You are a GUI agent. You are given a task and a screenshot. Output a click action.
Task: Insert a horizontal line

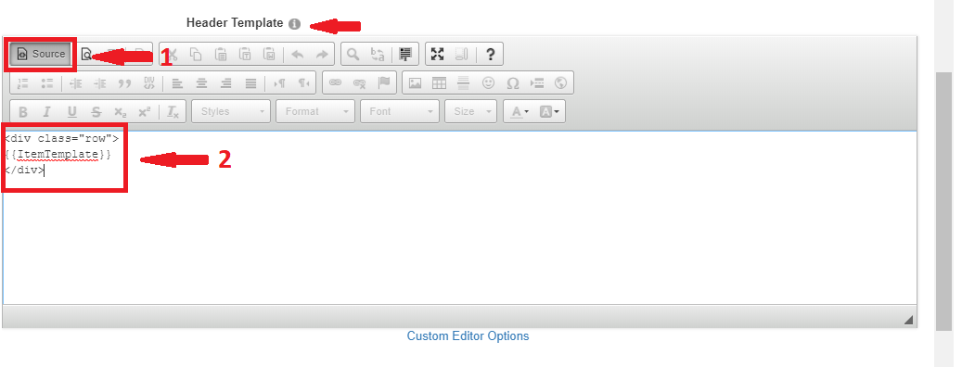(464, 83)
